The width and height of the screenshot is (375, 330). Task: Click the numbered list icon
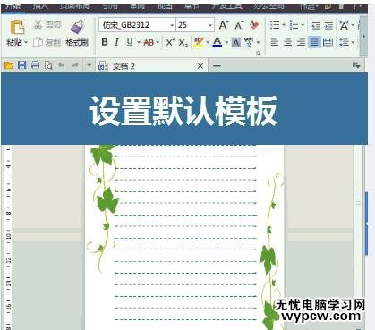pyautogui.click(x=294, y=25)
